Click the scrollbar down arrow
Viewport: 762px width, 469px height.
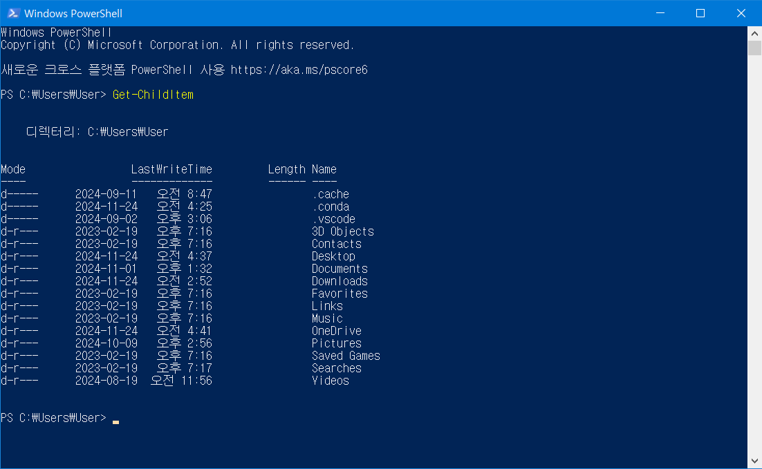[754, 461]
